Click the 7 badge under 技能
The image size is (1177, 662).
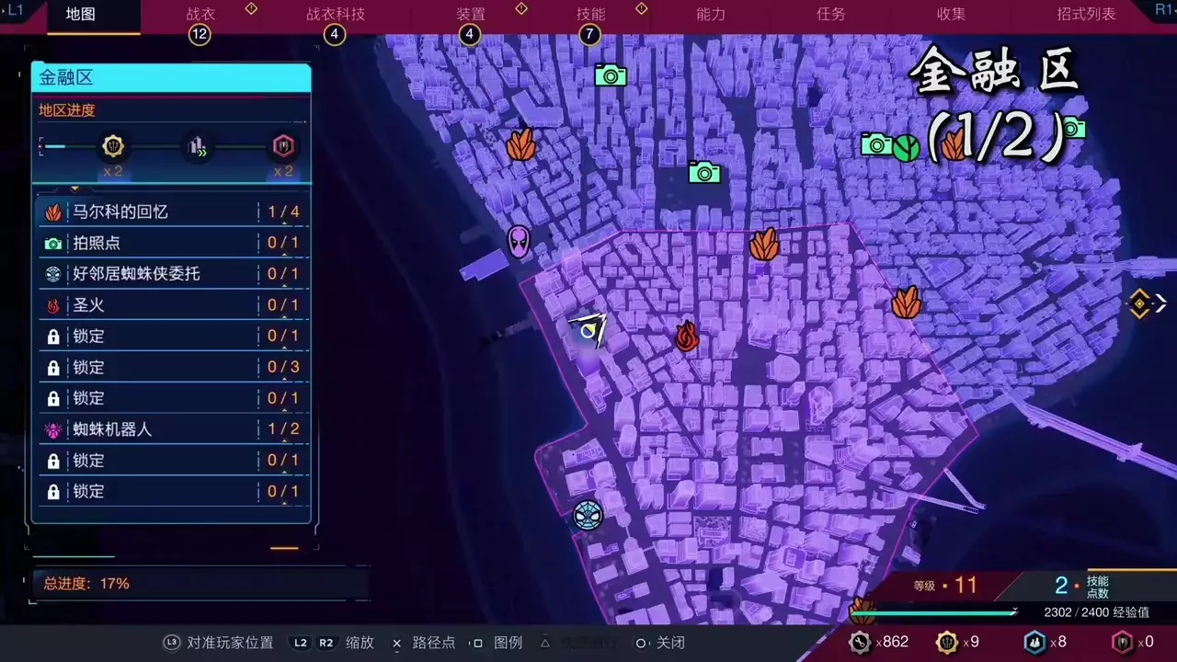pyautogui.click(x=589, y=35)
